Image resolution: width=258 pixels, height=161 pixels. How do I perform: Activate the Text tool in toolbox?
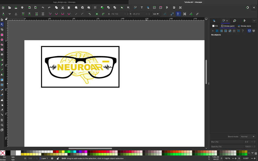2,75
